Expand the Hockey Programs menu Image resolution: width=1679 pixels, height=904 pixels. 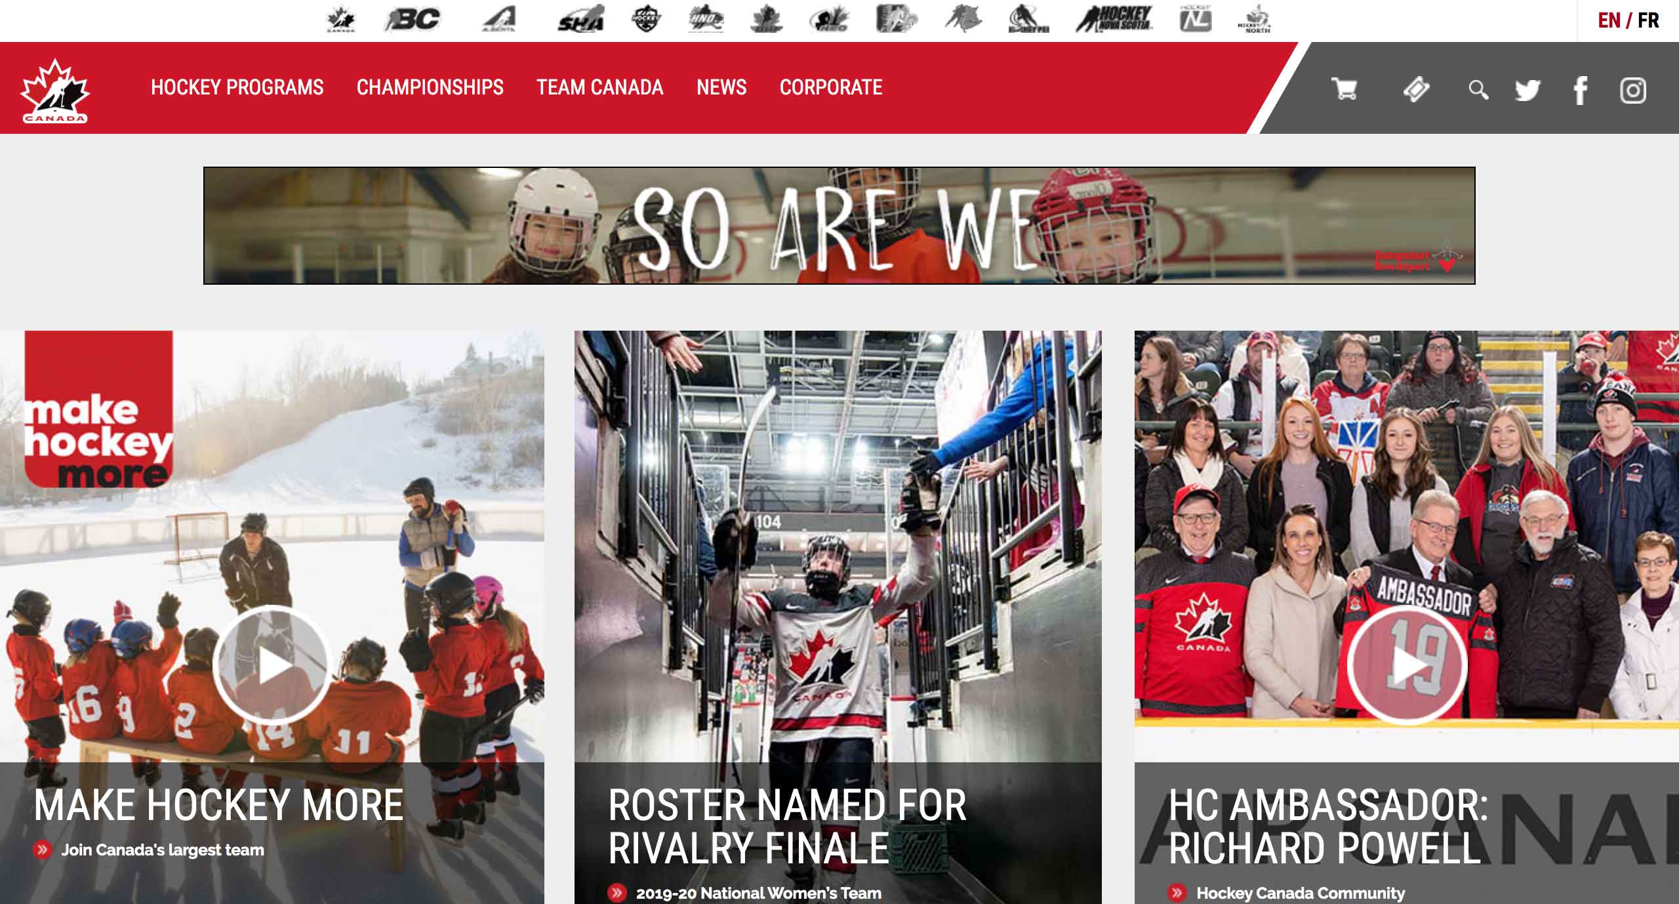point(237,87)
